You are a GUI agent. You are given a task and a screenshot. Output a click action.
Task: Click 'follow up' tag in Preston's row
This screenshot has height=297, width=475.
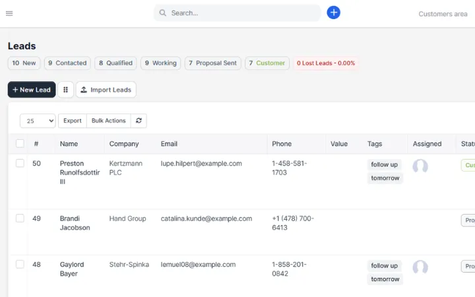(x=384, y=164)
